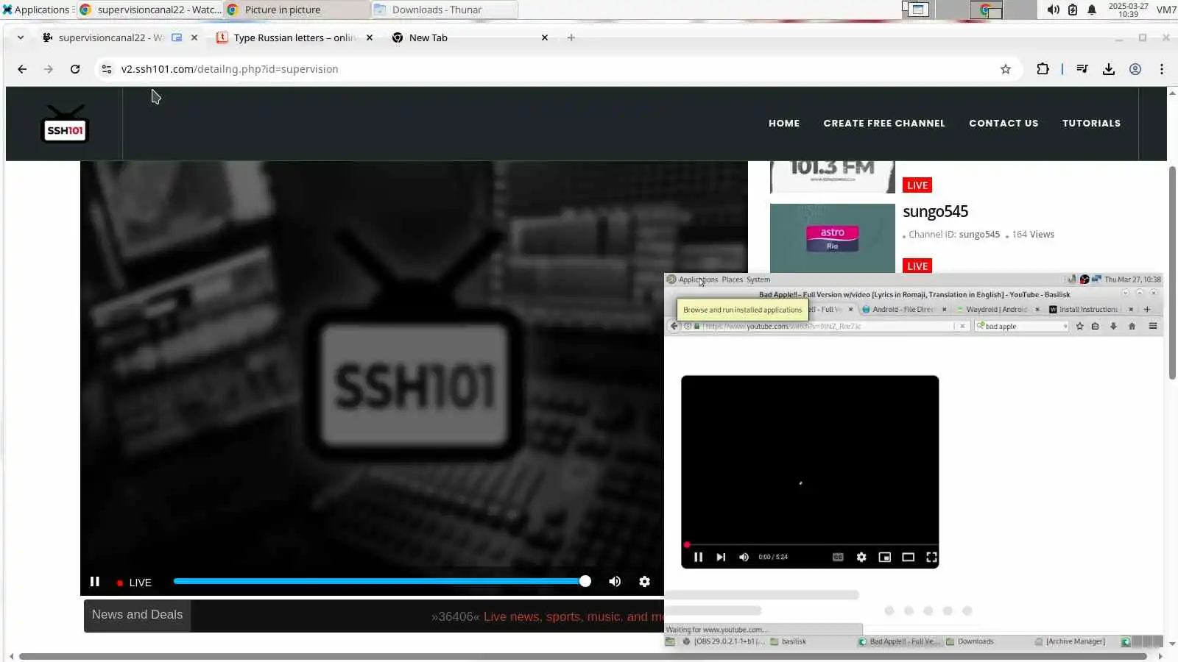1178x662 pixels.
Task: Open Basilisk search engine dropdown
Action: [x=1065, y=326]
